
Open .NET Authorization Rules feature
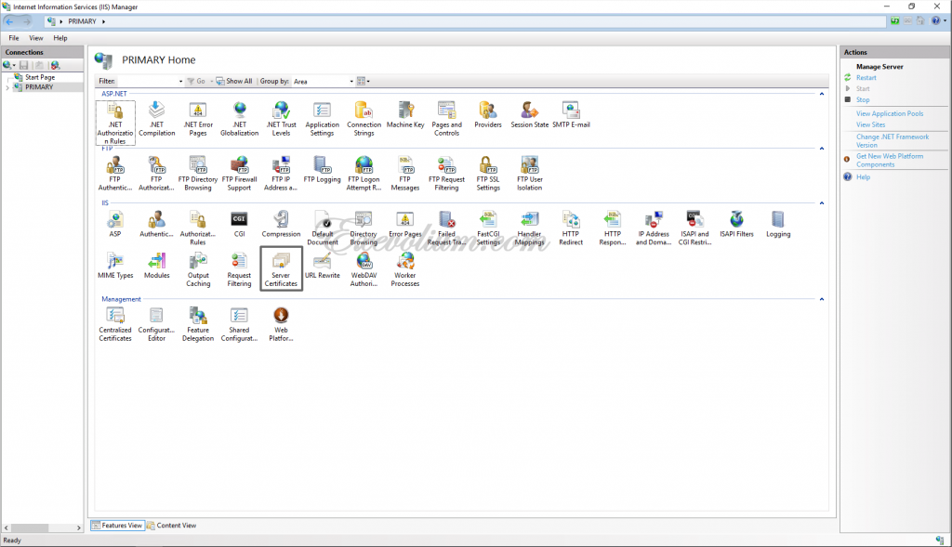(115, 124)
